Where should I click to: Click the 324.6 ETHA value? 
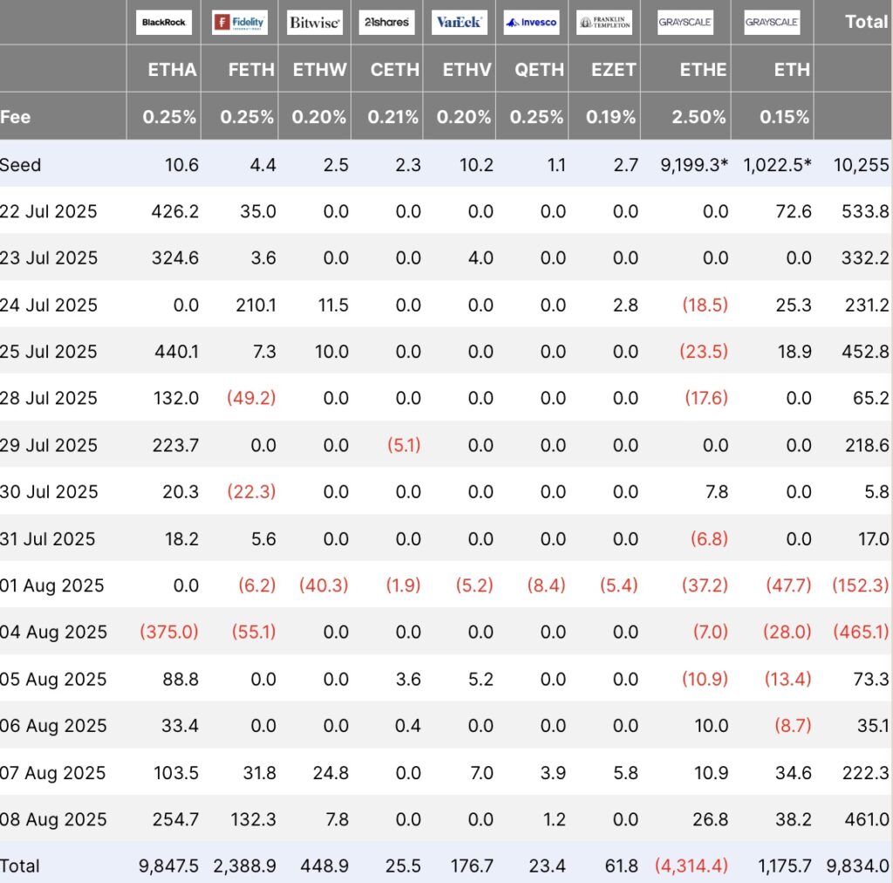[x=174, y=258]
